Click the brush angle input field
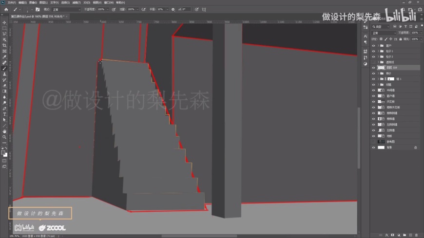The width and height of the screenshot is (424, 238). (187, 9)
